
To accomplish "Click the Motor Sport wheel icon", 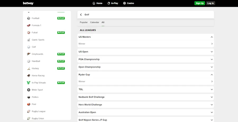I will (x=29, y=90).
